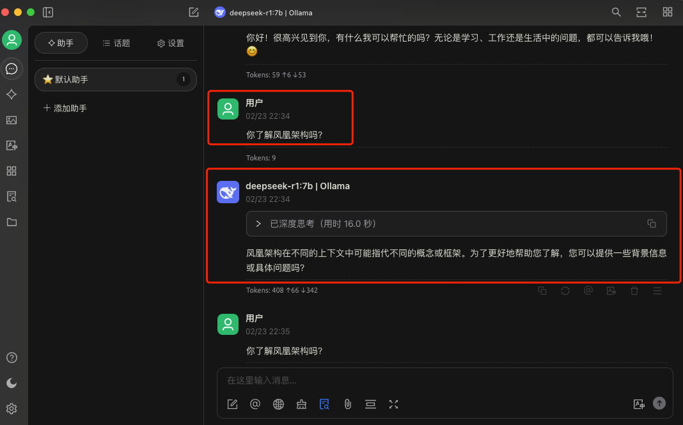Screen dimensions: 683x425
Task: Open the translate icon in the left sidebar
Action: pyautogui.click(x=12, y=146)
